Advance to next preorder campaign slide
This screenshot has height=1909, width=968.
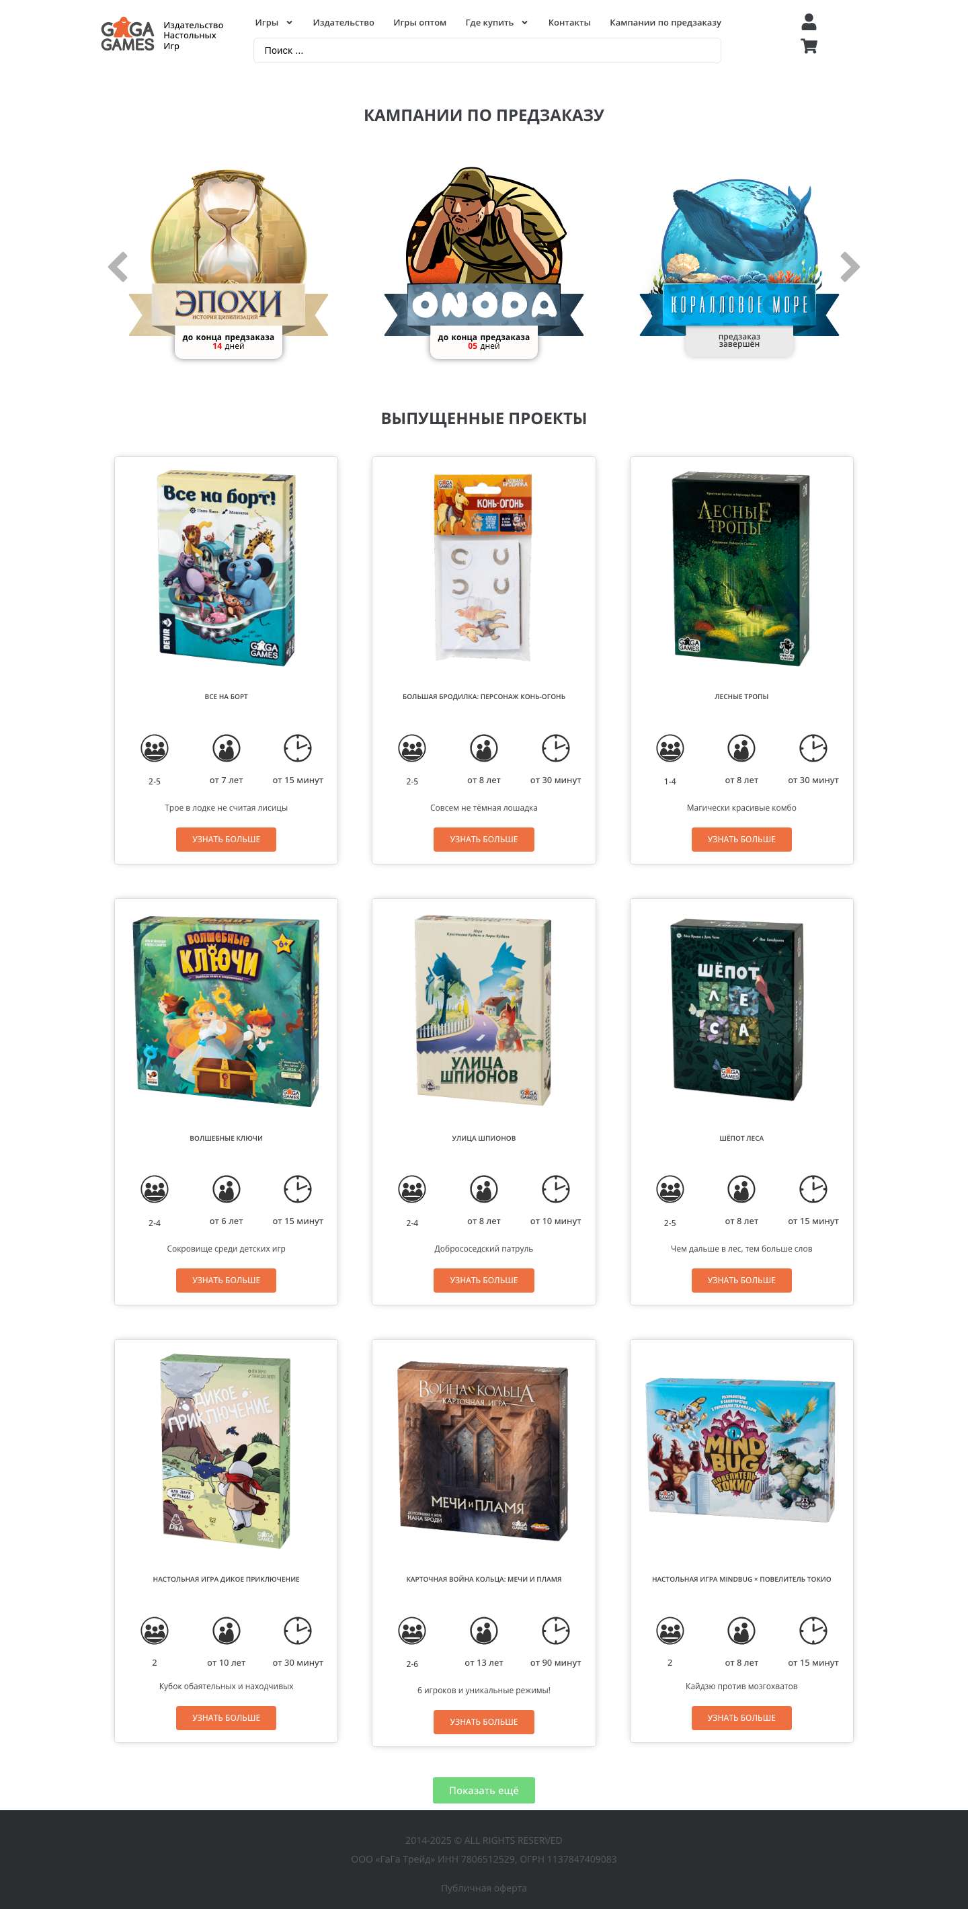(x=850, y=267)
